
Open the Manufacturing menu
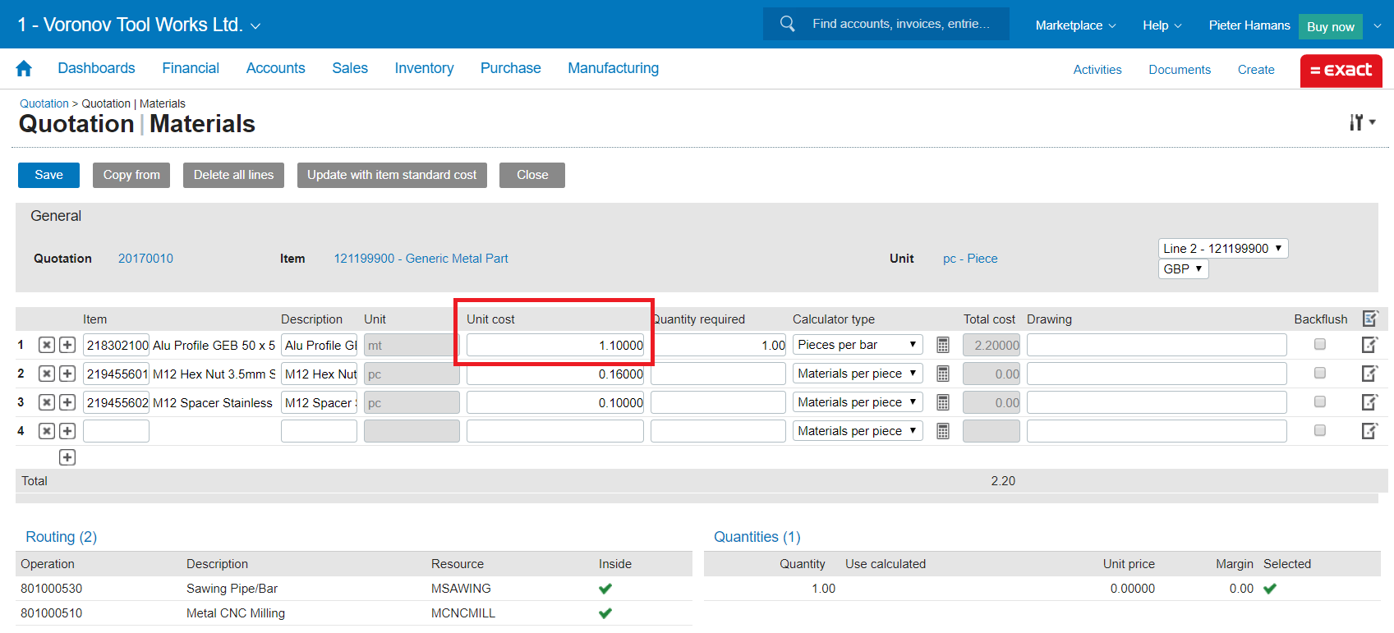613,69
